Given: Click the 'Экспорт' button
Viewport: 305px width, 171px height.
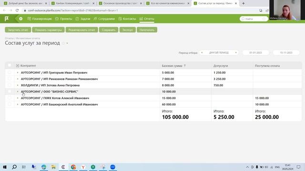Looking at the screenshot, I should click(128, 30).
